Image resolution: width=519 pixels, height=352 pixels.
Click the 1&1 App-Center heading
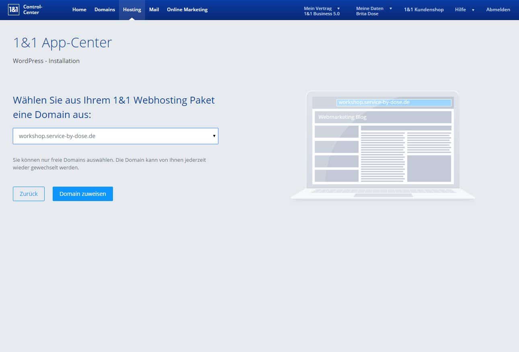(x=62, y=43)
